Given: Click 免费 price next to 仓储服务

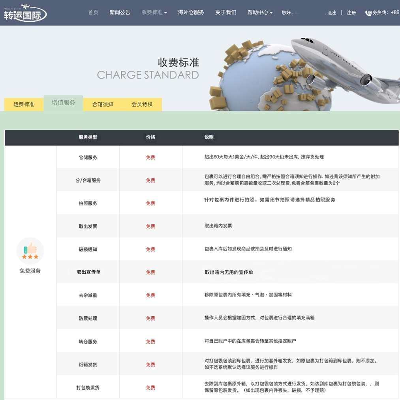Looking at the screenshot, I should tap(150, 157).
